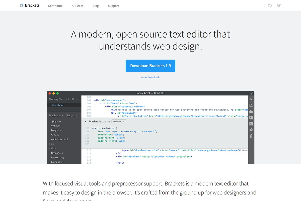Viewport: 301px width, 201px height.
Task: Click the Brackets logo icon in header
Action: click(22, 5)
